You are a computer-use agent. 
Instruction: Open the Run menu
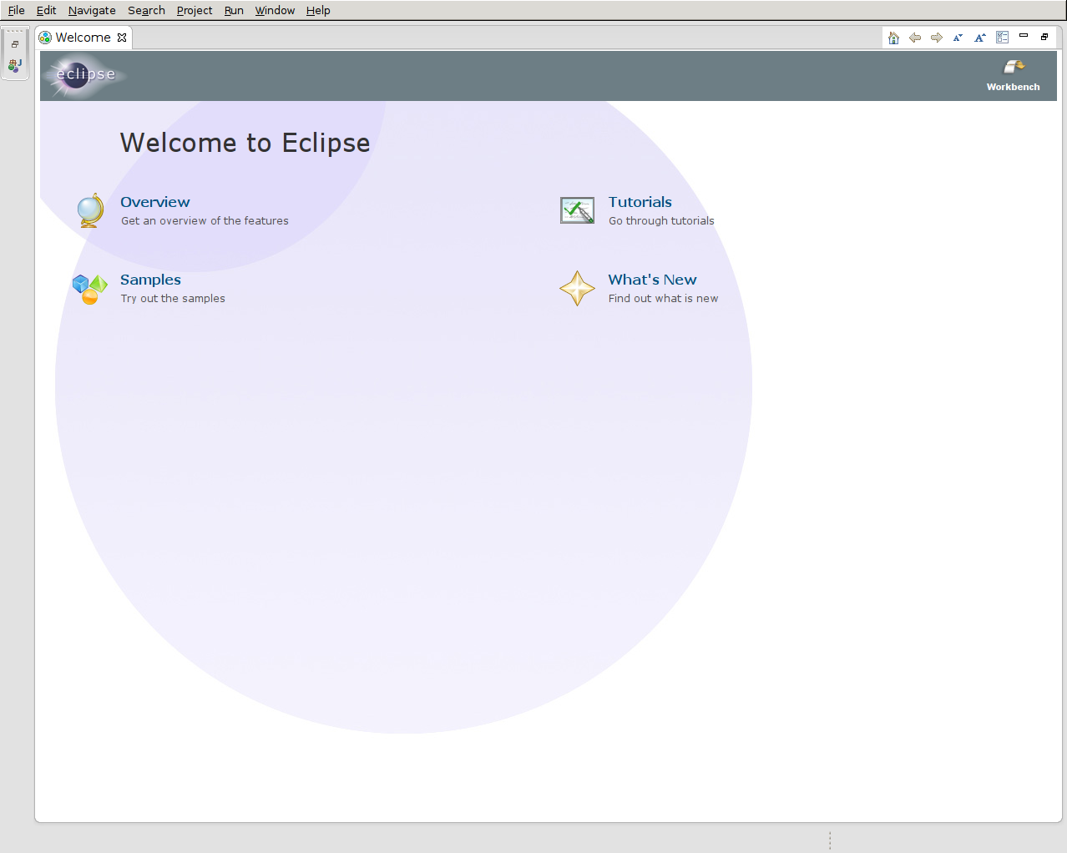234,10
